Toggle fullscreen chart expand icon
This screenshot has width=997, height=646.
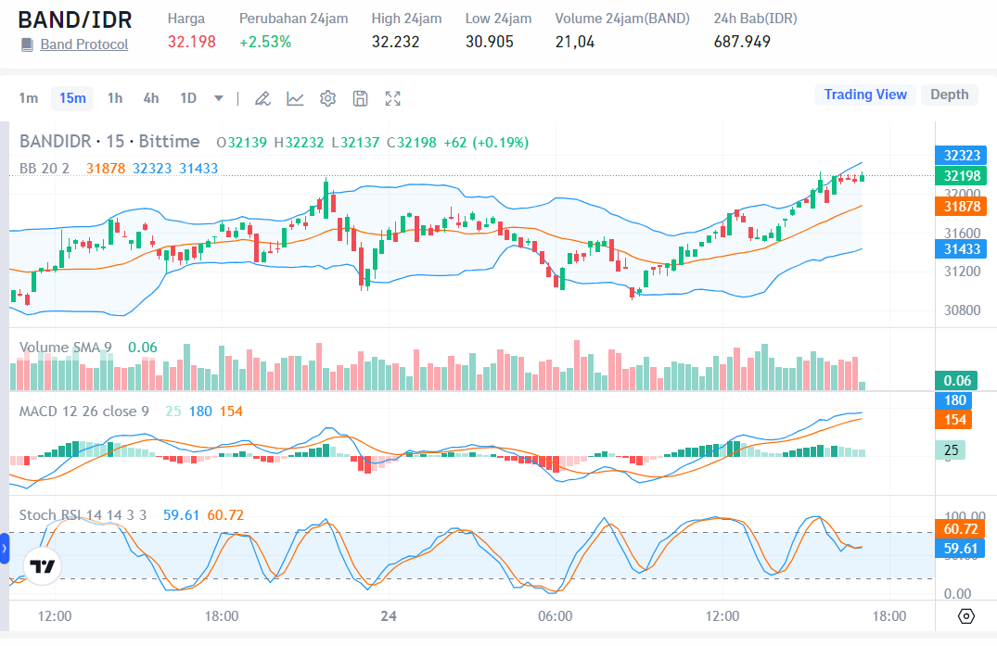coord(393,98)
